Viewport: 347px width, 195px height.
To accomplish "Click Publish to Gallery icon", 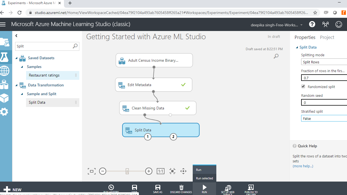I will click(x=251, y=187).
